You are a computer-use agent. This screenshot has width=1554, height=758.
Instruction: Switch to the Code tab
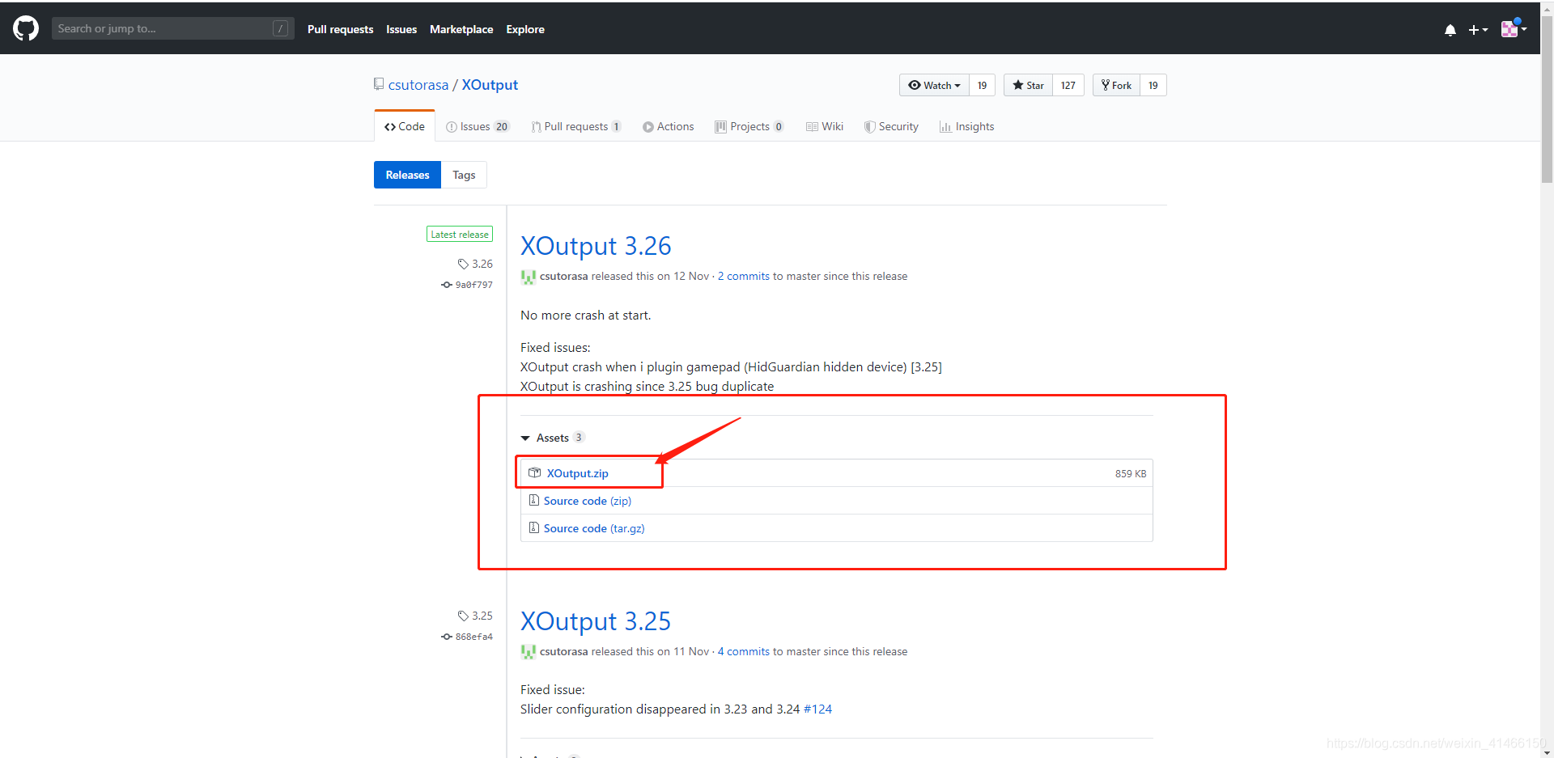click(x=405, y=126)
